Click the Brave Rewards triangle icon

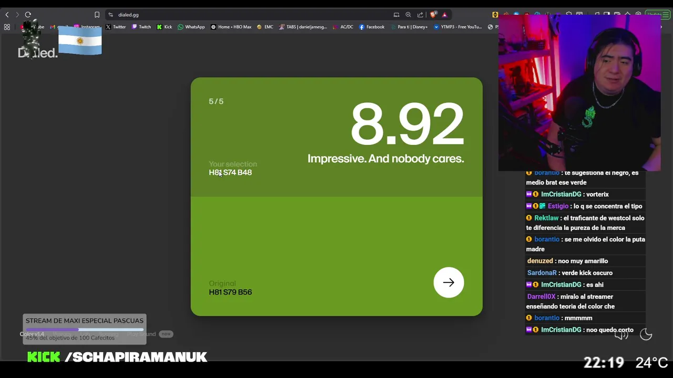[444, 15]
